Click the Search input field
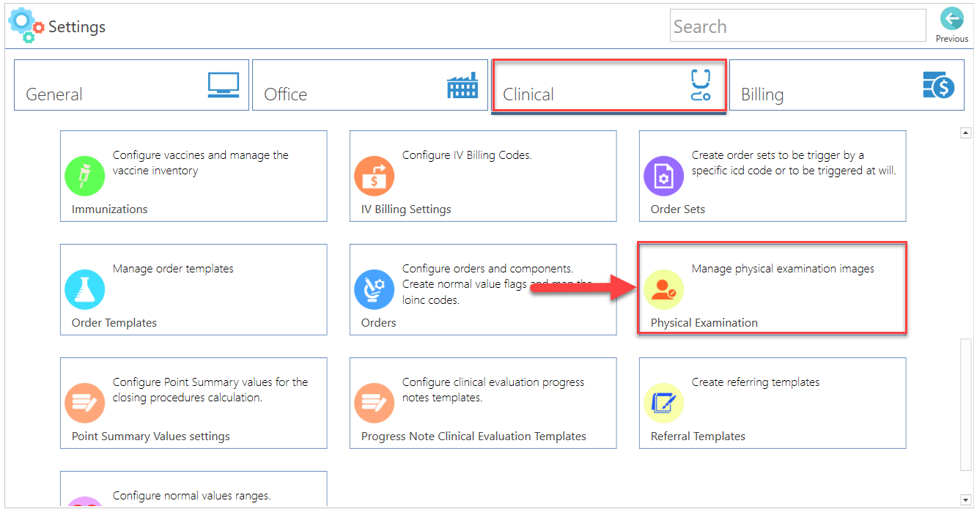 798,26
